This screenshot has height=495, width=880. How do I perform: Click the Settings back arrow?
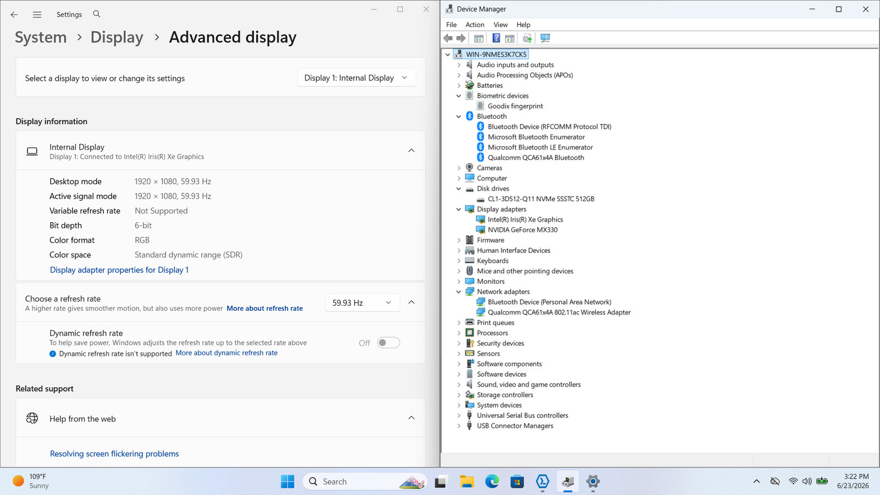14,14
